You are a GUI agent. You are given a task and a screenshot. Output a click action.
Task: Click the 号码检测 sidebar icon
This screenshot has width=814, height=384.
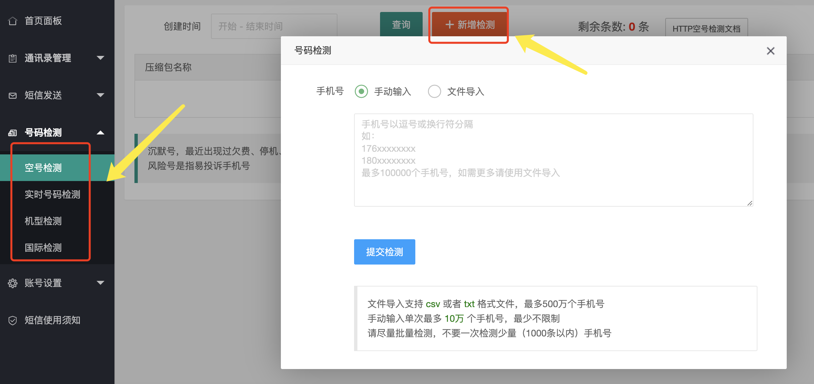coord(13,133)
